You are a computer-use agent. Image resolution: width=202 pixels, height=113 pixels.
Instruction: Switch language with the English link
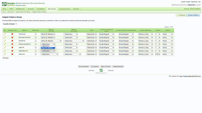tap(188, 2)
